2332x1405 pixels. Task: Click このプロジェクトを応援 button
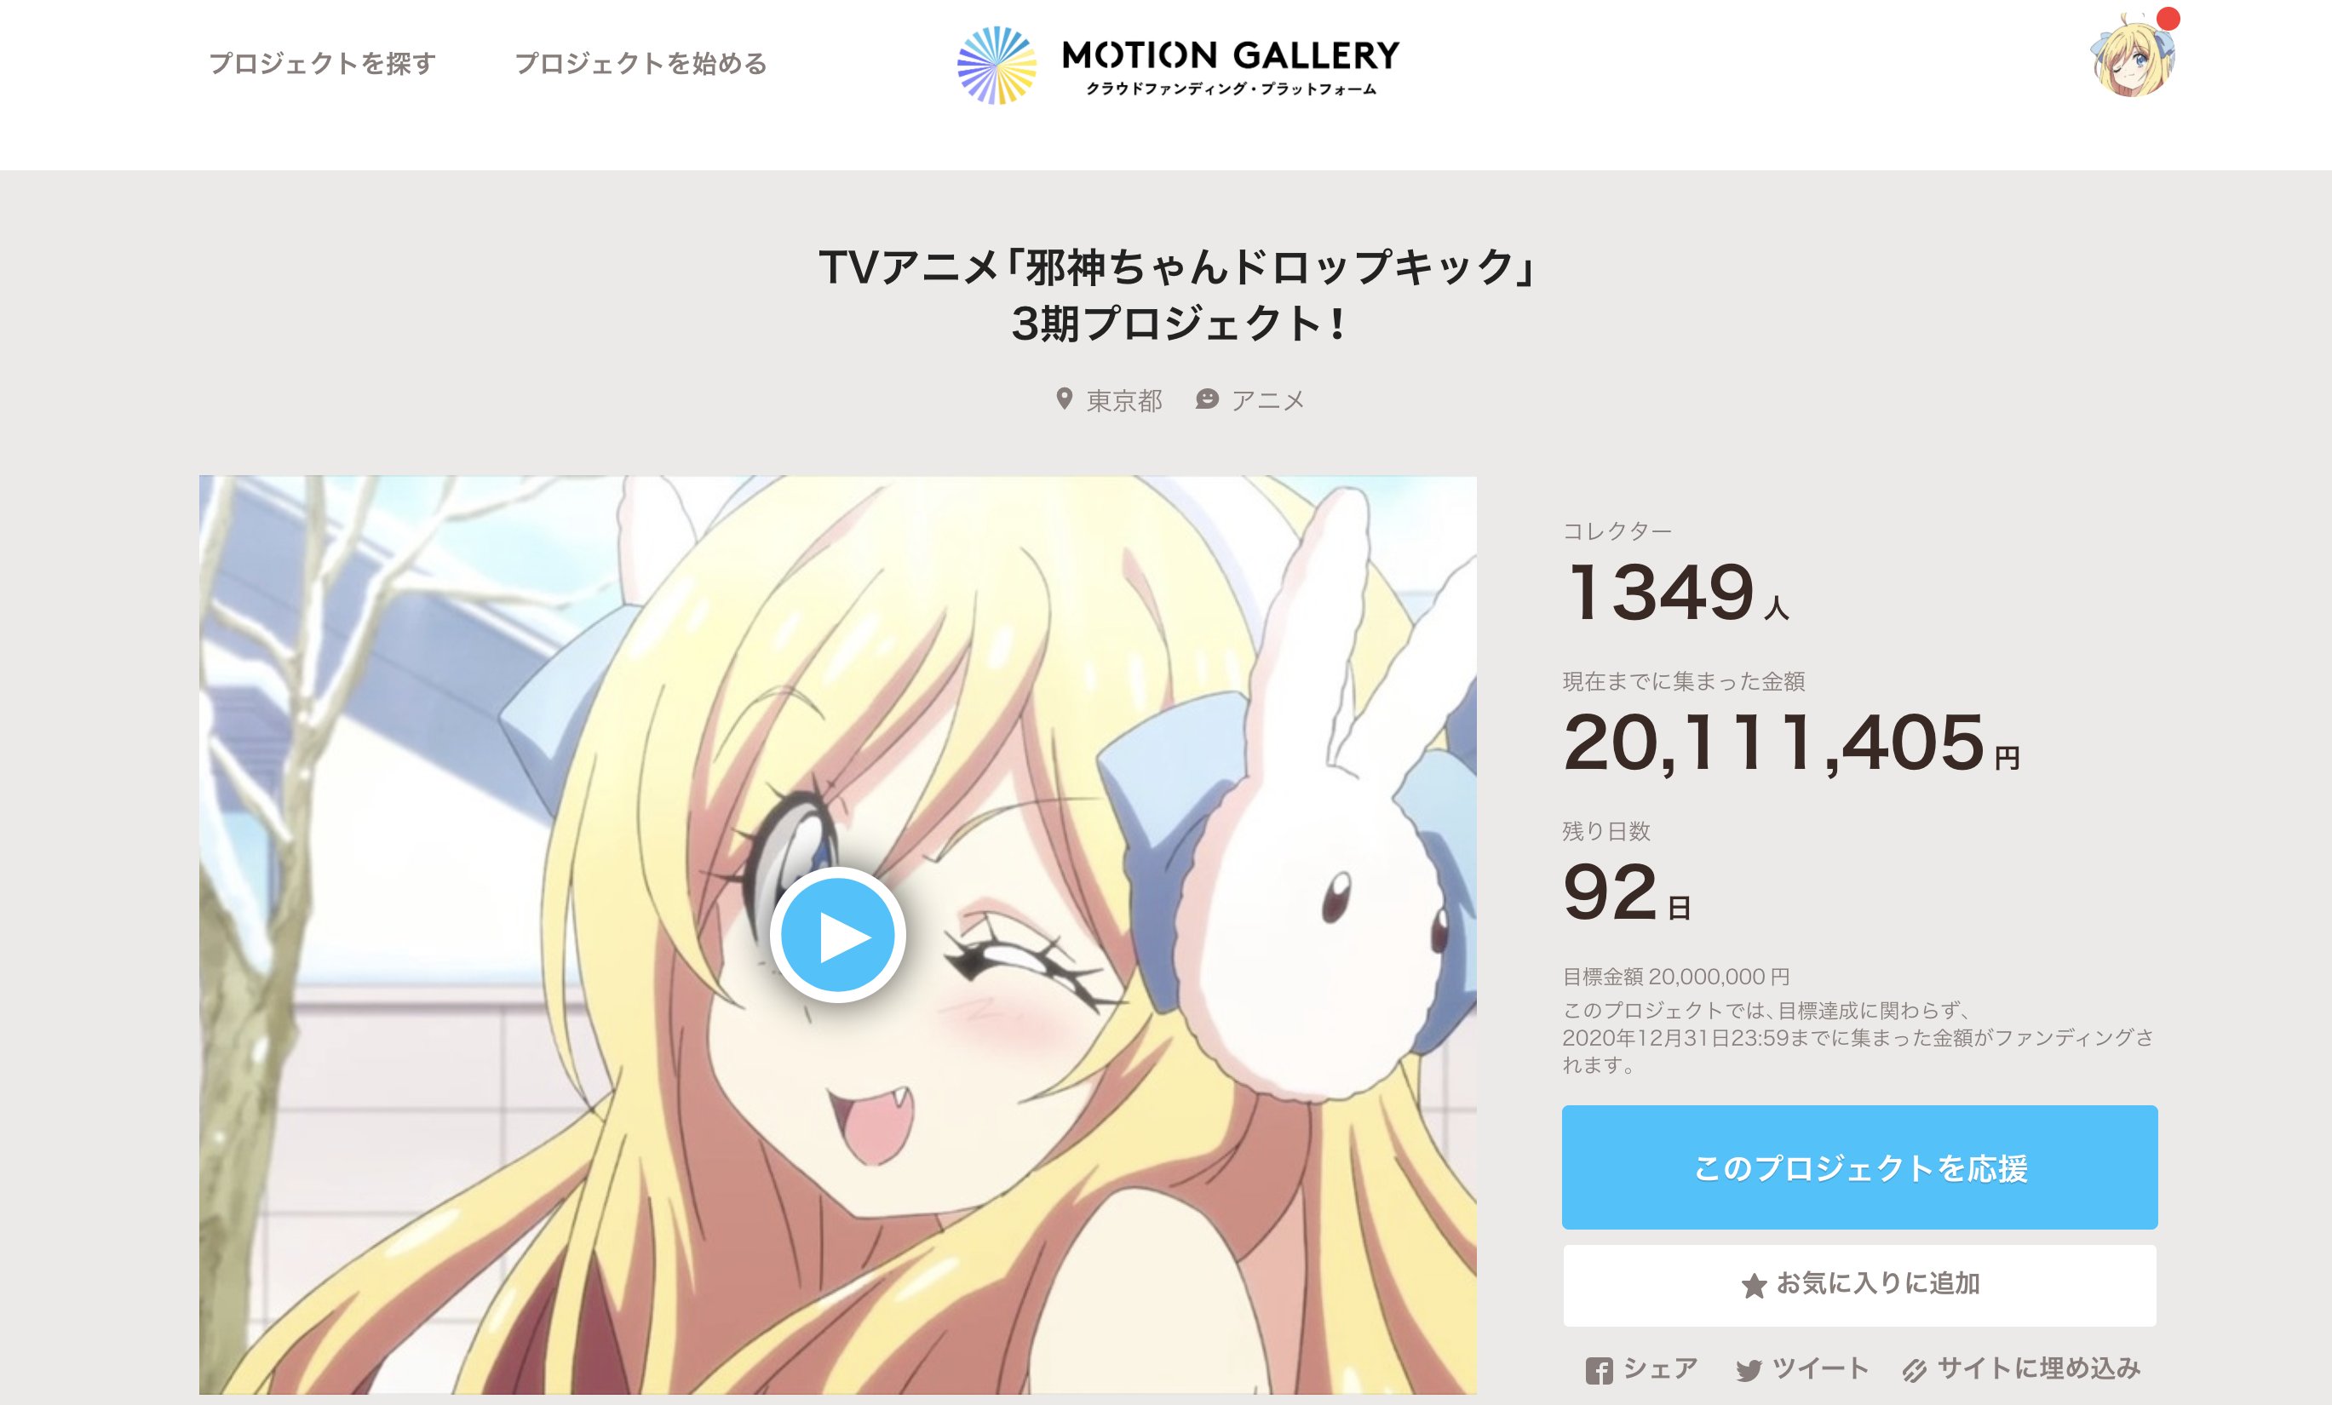1858,1167
